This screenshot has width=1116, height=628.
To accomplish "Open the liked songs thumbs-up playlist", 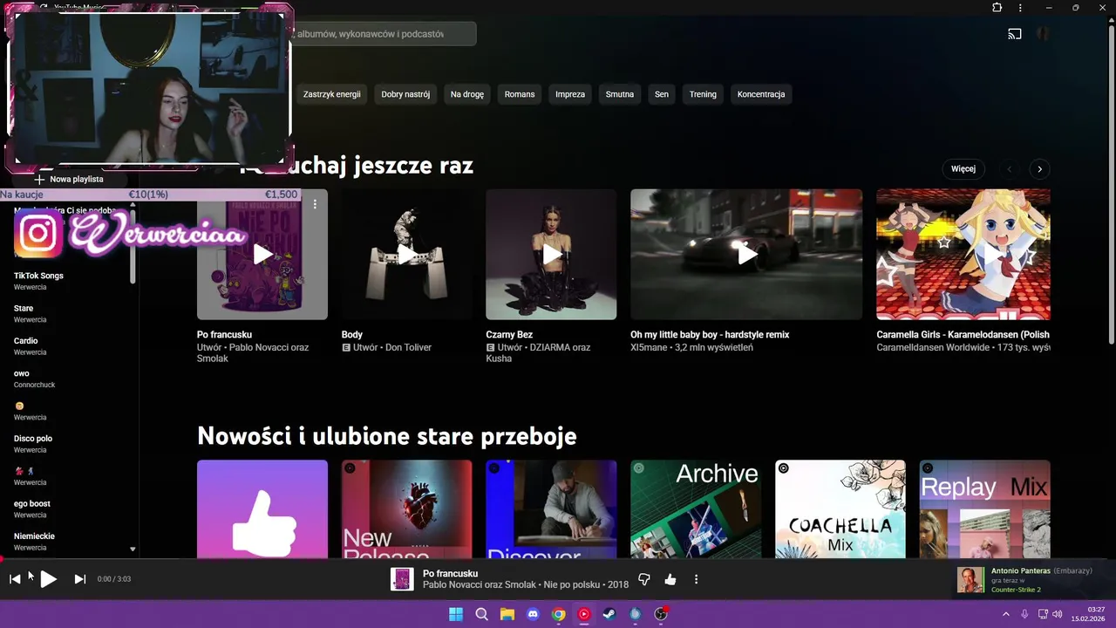I will [262, 509].
